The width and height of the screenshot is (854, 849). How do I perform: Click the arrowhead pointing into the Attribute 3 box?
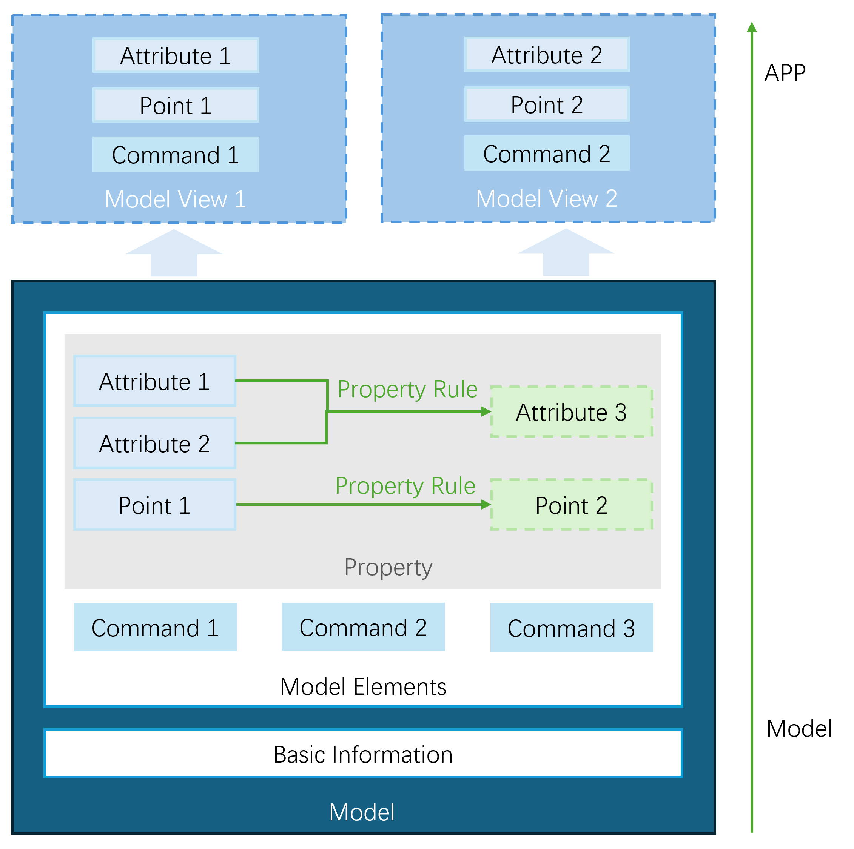click(x=486, y=412)
